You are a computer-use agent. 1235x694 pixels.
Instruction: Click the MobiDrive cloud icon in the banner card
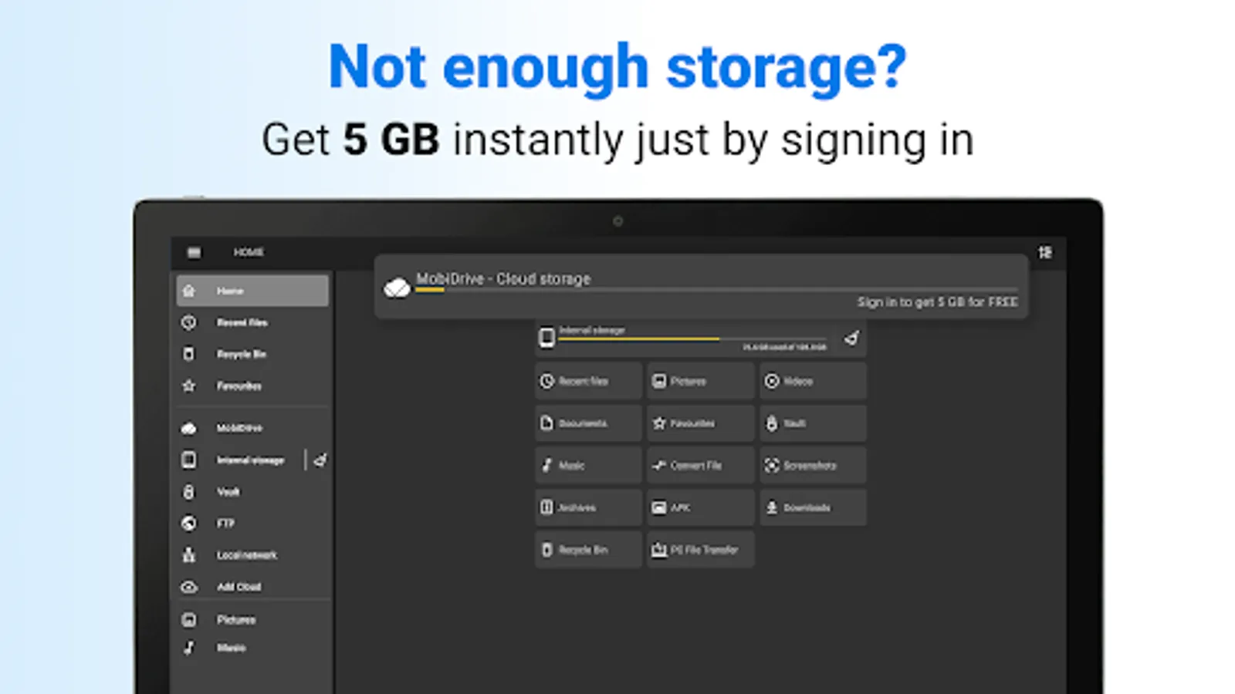pos(397,288)
